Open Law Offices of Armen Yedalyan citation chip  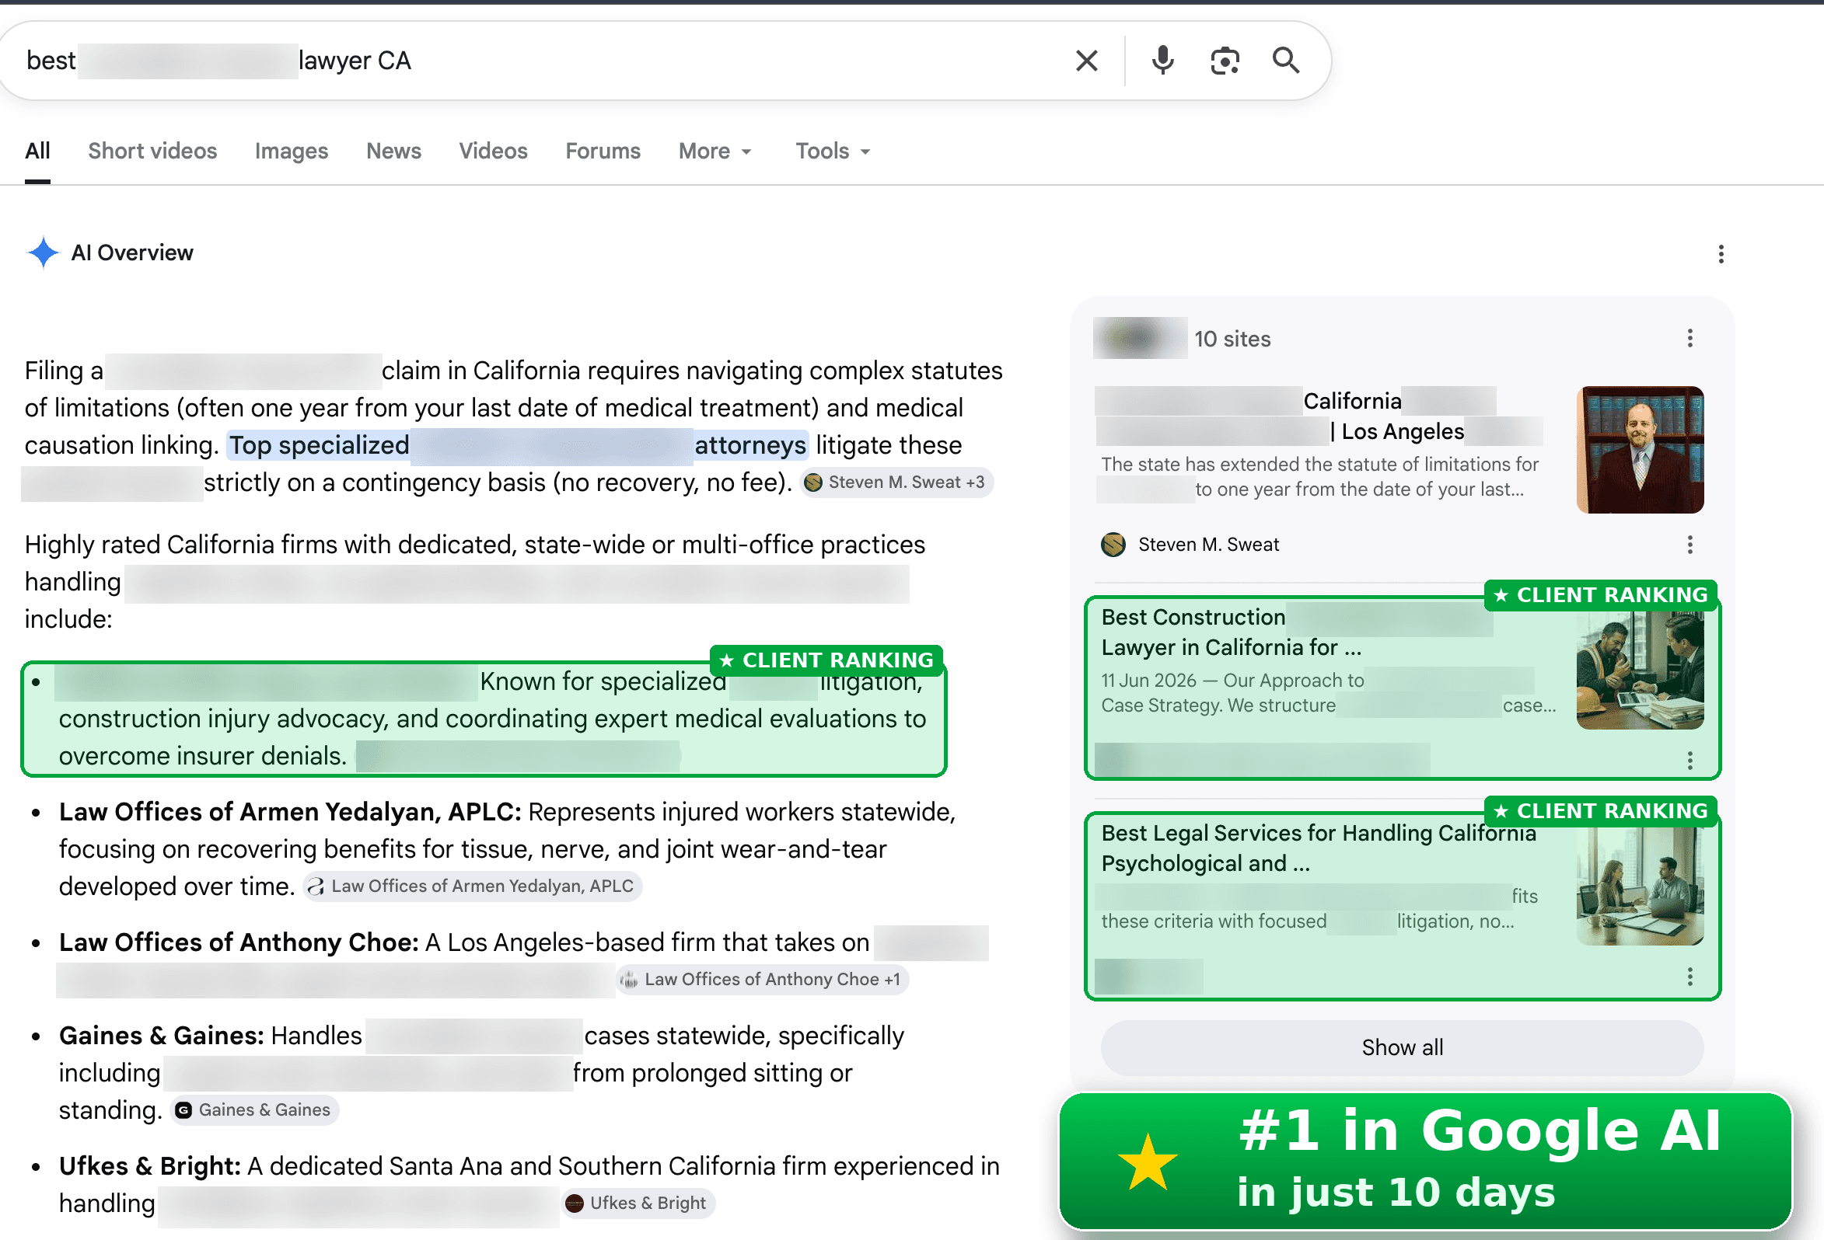click(472, 886)
